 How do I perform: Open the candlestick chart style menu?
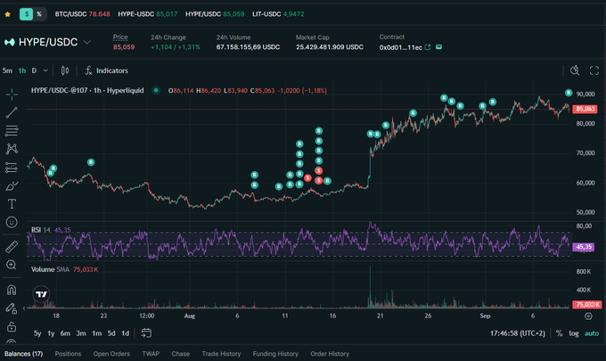[65, 70]
